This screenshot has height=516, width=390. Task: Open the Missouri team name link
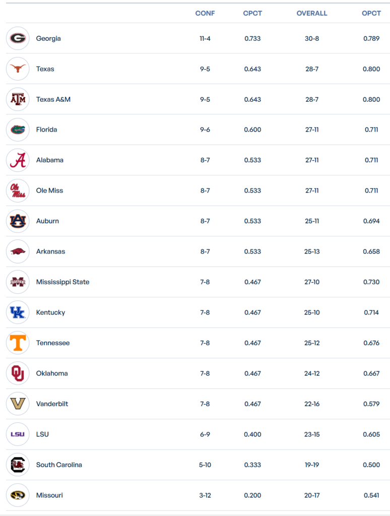pyautogui.click(x=49, y=495)
